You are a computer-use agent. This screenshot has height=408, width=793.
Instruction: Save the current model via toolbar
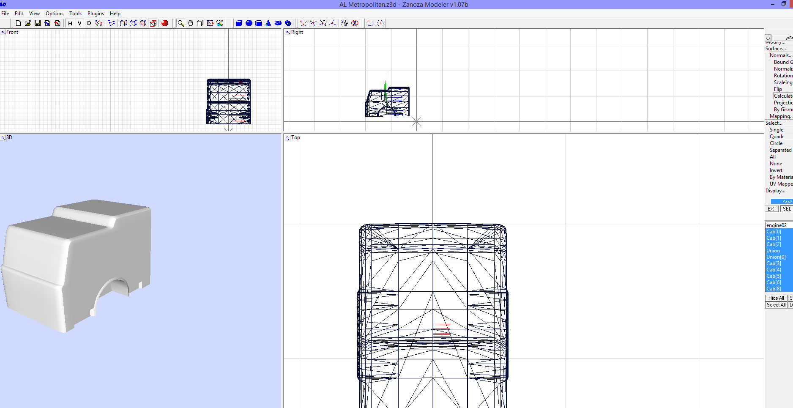click(x=38, y=23)
